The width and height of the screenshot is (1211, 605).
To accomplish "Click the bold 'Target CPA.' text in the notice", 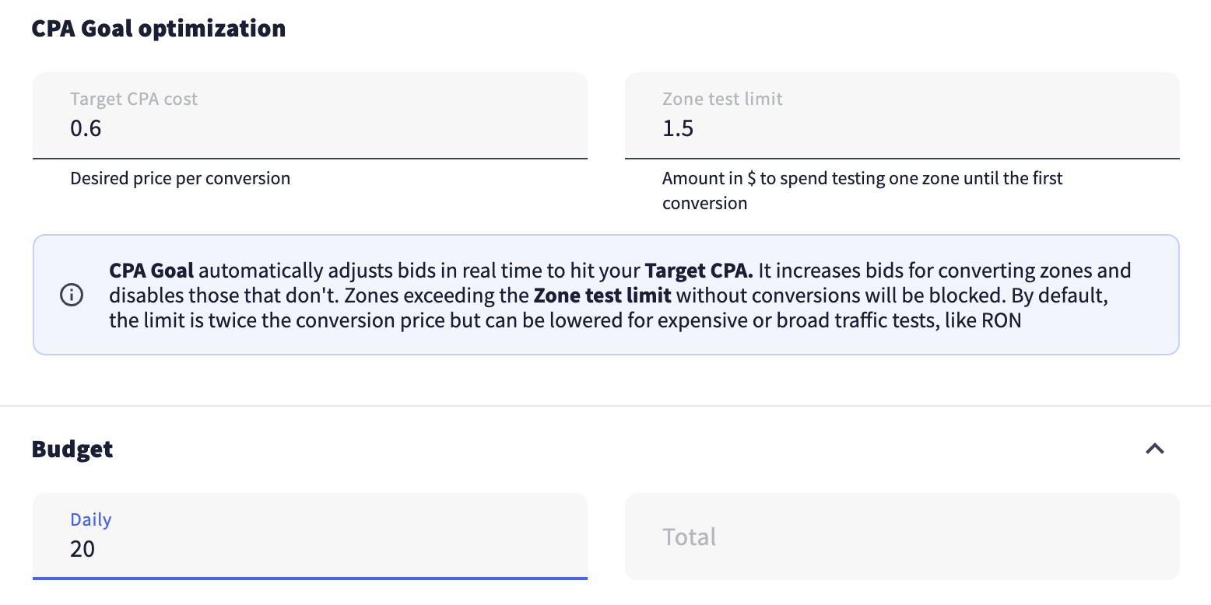I will (x=698, y=271).
